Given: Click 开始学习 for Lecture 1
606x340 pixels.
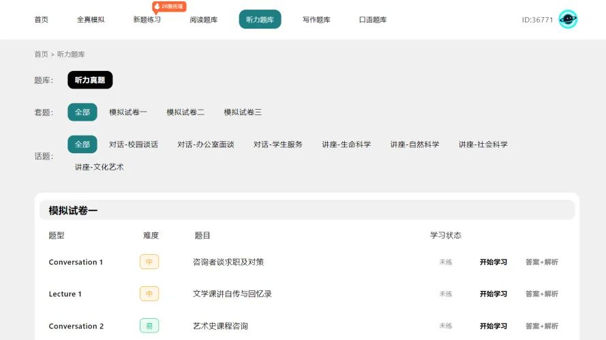Looking at the screenshot, I should (x=494, y=294).
